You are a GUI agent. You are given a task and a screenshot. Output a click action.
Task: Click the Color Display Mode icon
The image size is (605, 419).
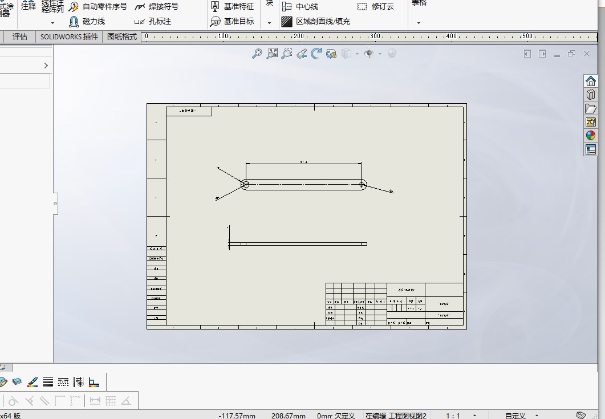coord(94,382)
